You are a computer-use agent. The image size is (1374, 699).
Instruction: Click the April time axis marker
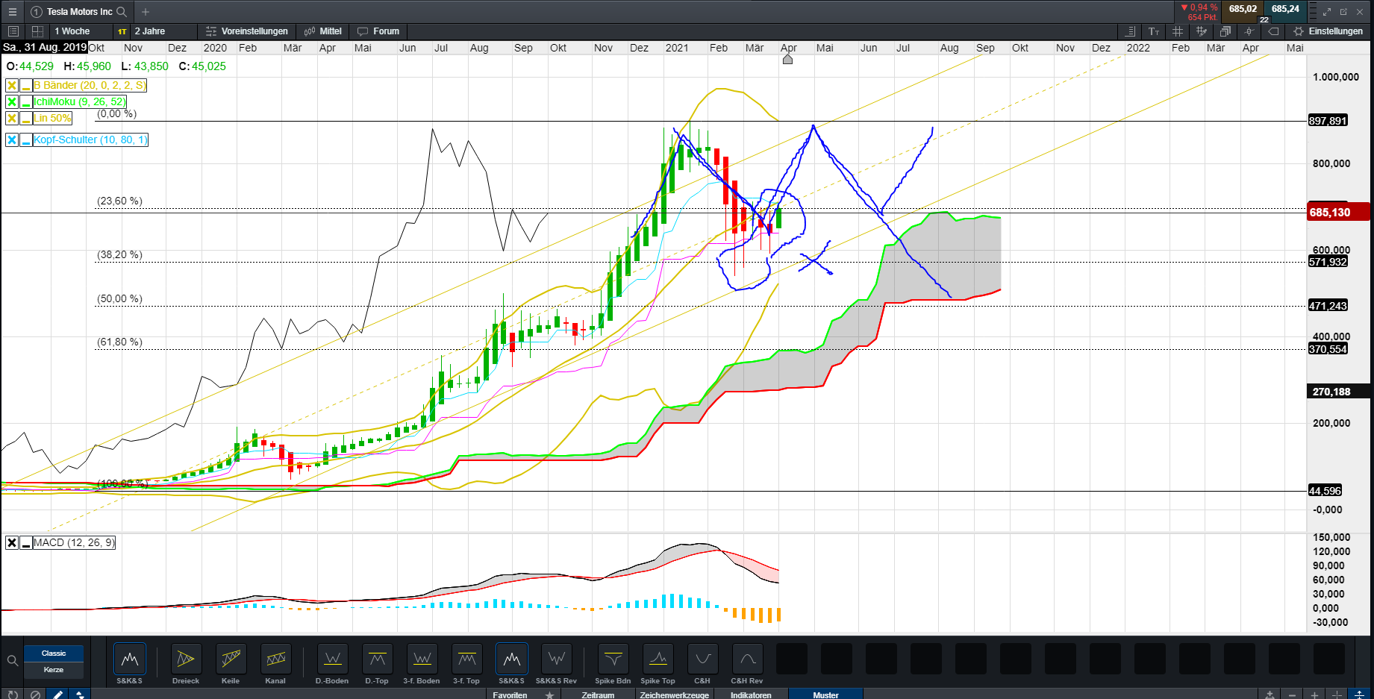(788, 59)
